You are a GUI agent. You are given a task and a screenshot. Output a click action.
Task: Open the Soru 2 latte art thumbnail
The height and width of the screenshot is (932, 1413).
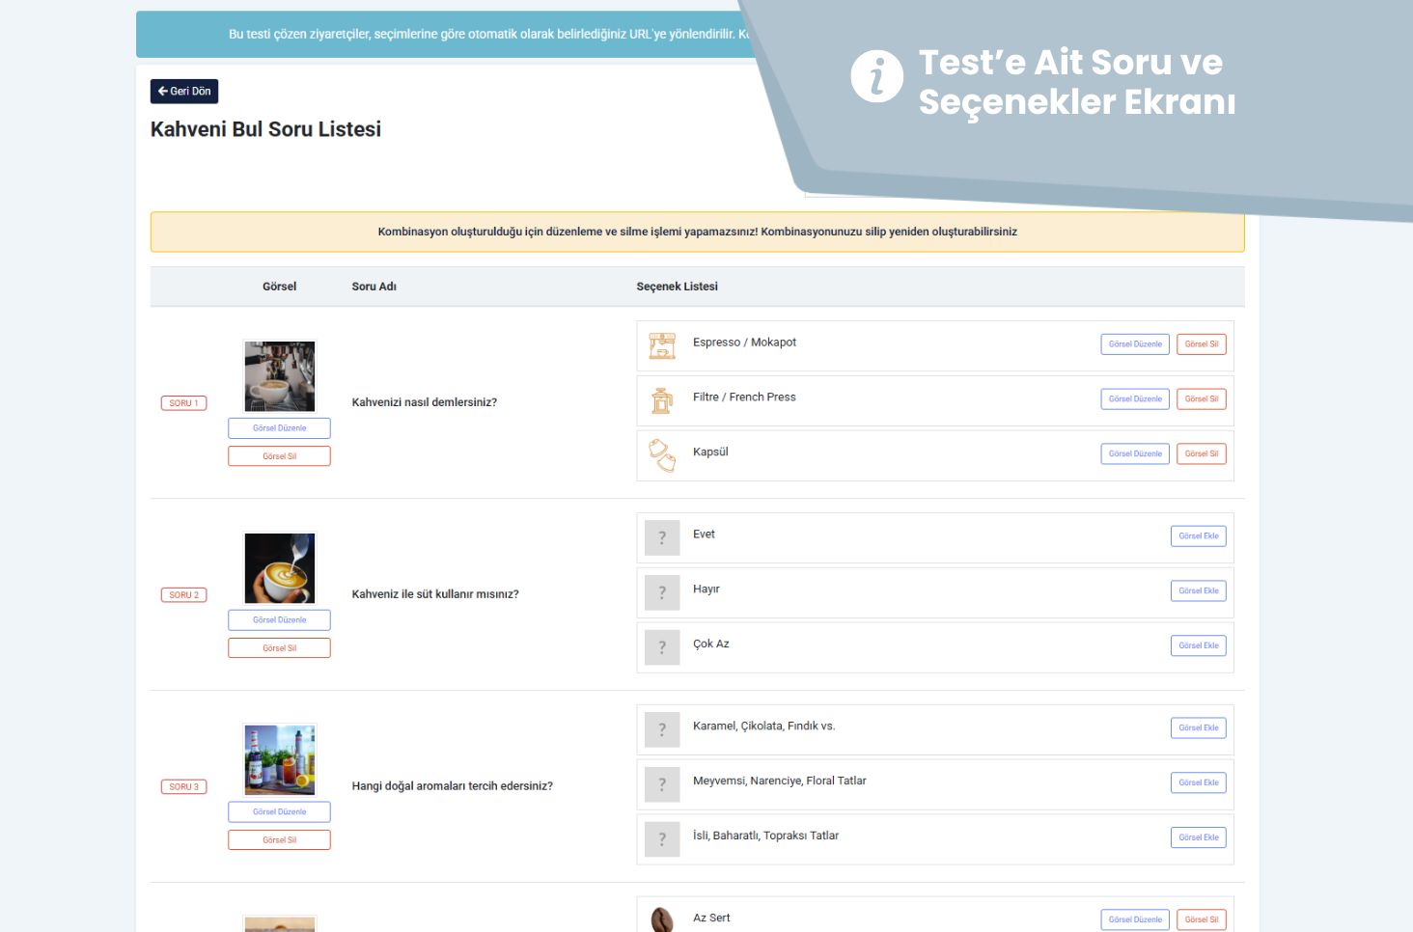pyautogui.click(x=280, y=568)
